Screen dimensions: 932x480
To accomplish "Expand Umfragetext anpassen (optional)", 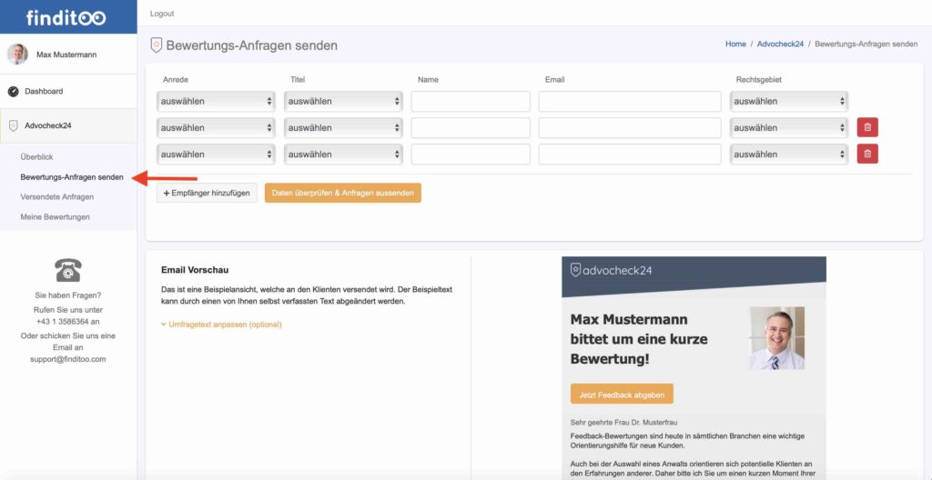I will point(221,325).
